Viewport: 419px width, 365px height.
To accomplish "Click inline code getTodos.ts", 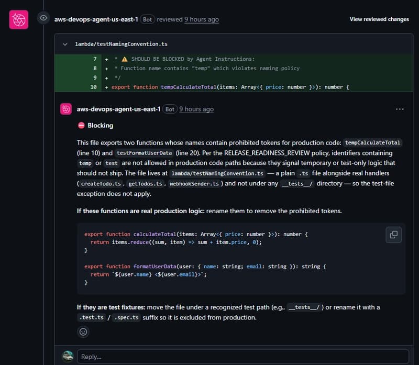I will 146,184.
